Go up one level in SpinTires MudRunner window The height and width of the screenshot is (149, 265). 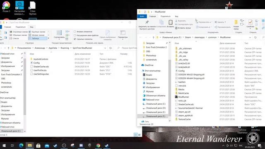[8, 48]
